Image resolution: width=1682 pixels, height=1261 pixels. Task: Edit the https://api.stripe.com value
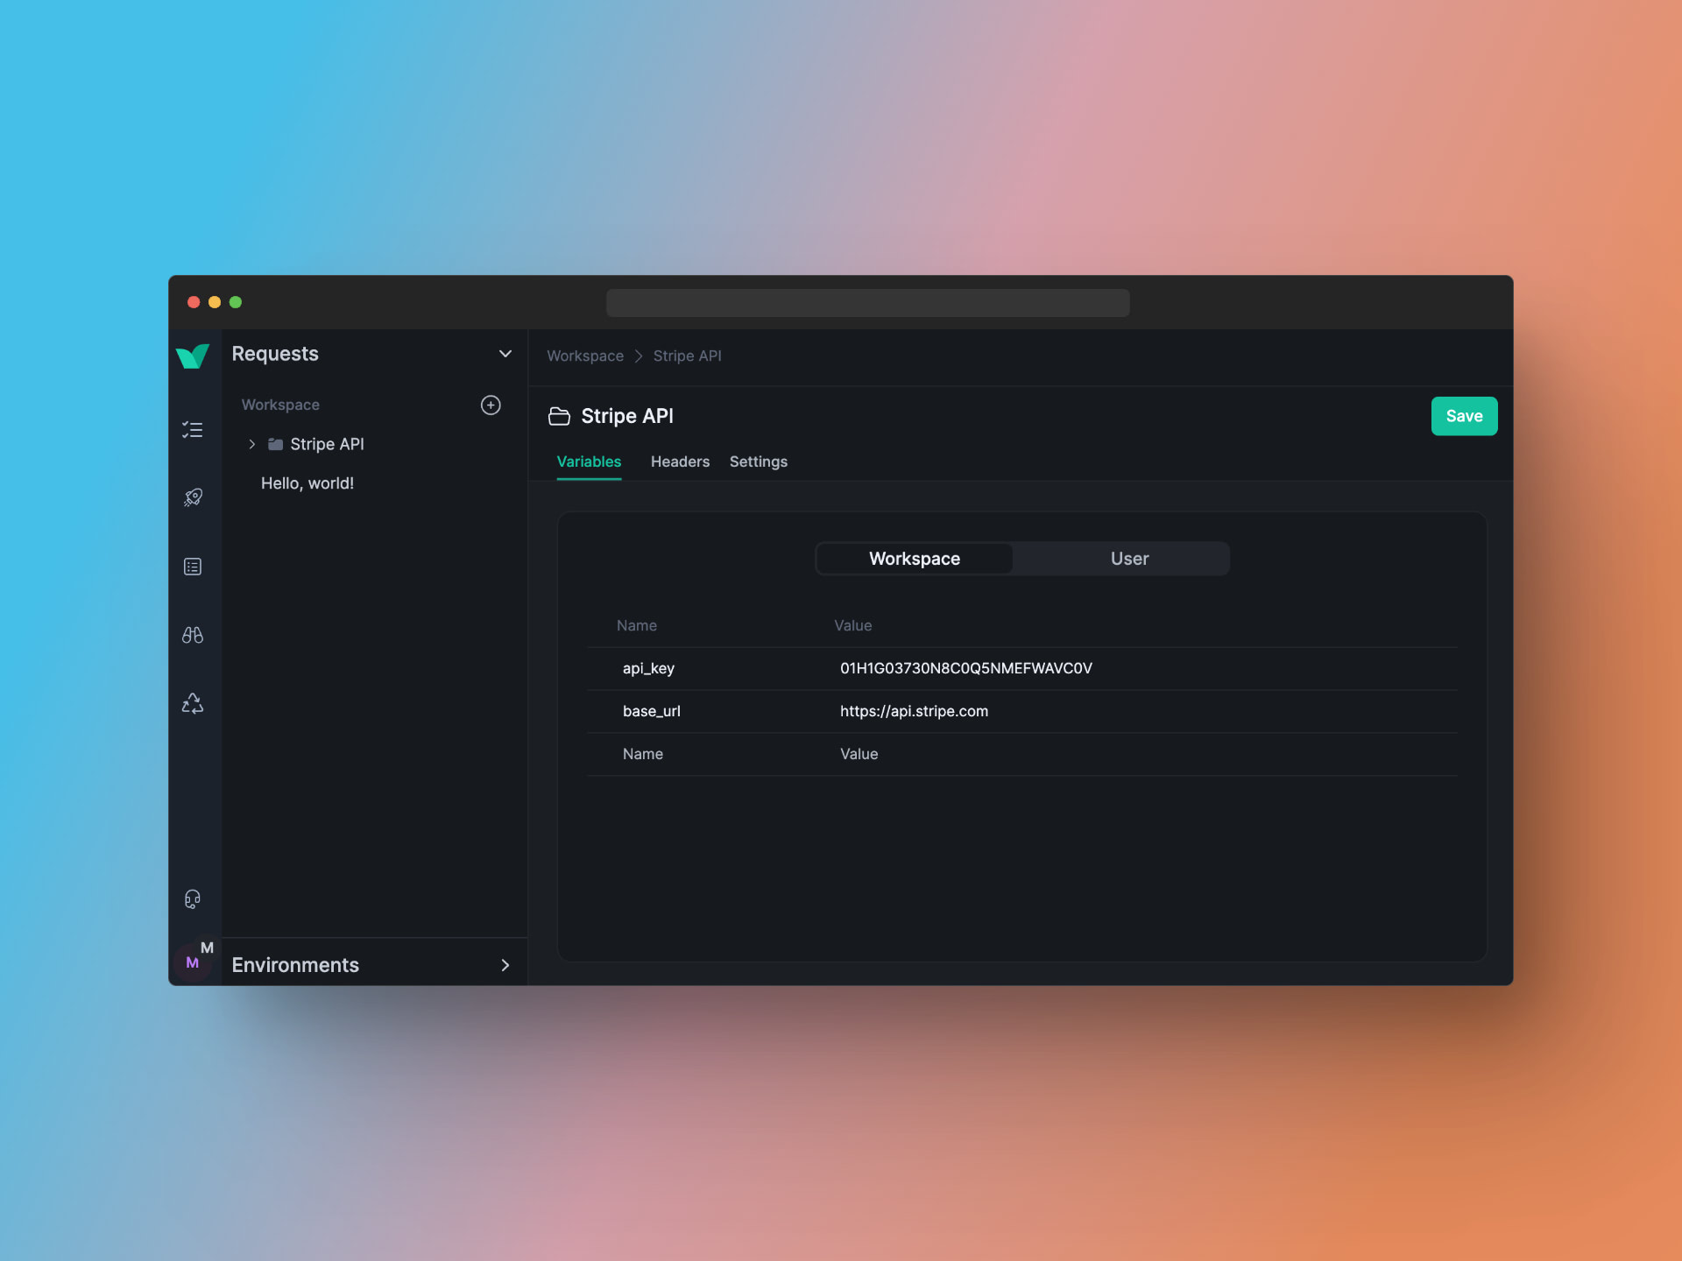[914, 711]
